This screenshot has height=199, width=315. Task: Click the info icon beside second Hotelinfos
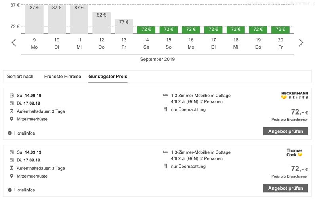point(10,190)
